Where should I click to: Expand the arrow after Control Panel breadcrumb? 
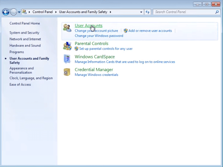56,12
